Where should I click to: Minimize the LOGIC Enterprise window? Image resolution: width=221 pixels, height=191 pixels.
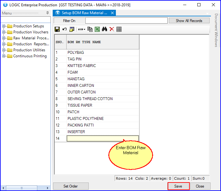pyautogui.click(x=185, y=5)
